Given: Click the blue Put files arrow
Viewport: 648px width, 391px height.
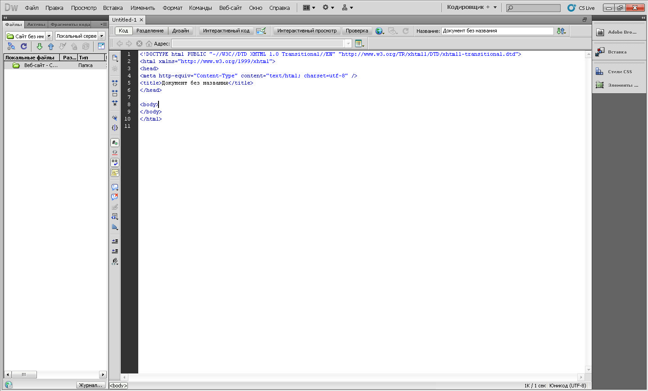Looking at the screenshot, I should [x=51, y=46].
